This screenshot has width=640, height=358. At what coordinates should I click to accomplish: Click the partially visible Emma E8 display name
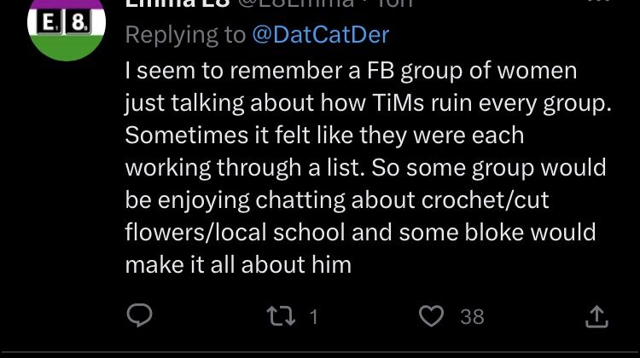(177, 3)
